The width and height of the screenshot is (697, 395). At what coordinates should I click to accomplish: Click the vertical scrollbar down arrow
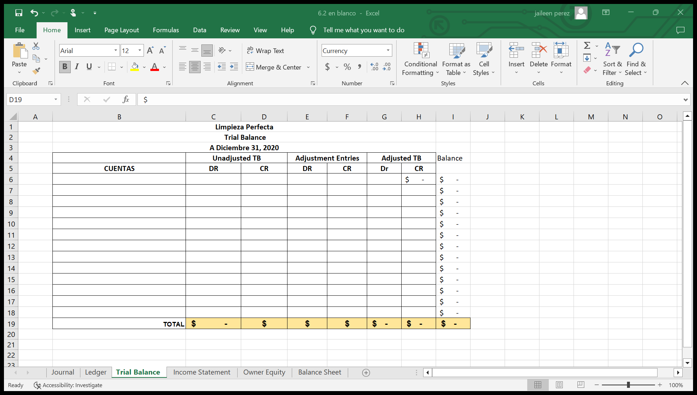687,363
